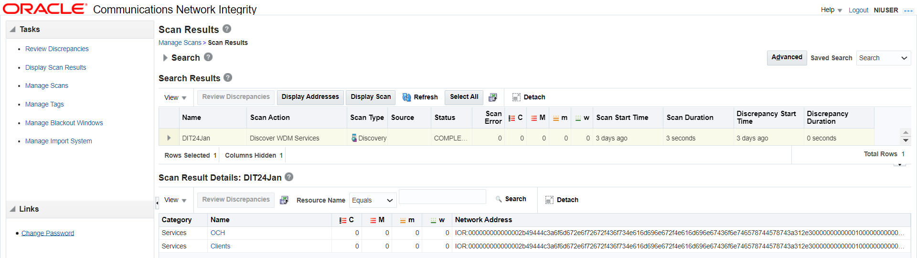Open Manage Import System task link
The height and width of the screenshot is (258, 917).
point(58,141)
